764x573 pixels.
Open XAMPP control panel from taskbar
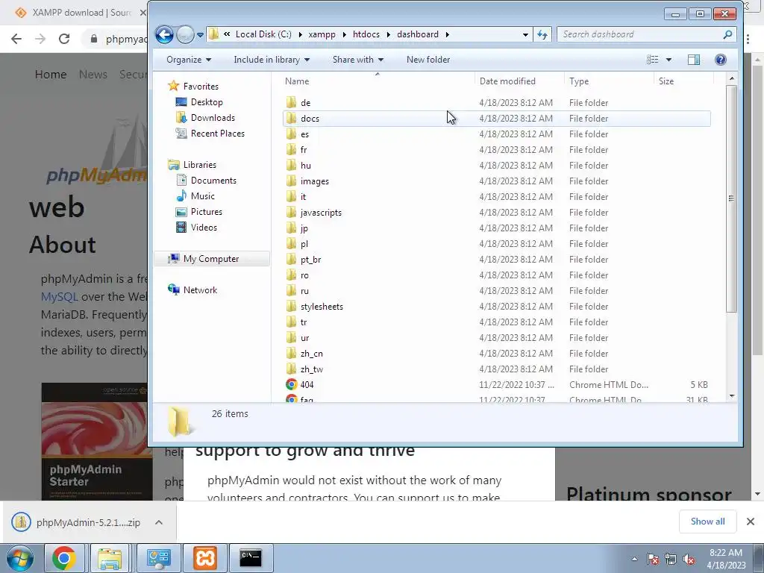205,558
